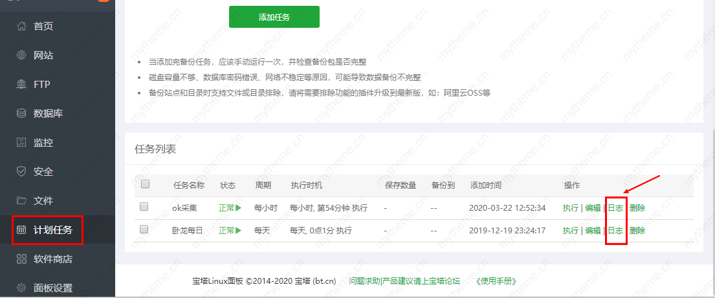Toggle the select-all checkbox in table header
Screen dimensions: 715x298
145,184
